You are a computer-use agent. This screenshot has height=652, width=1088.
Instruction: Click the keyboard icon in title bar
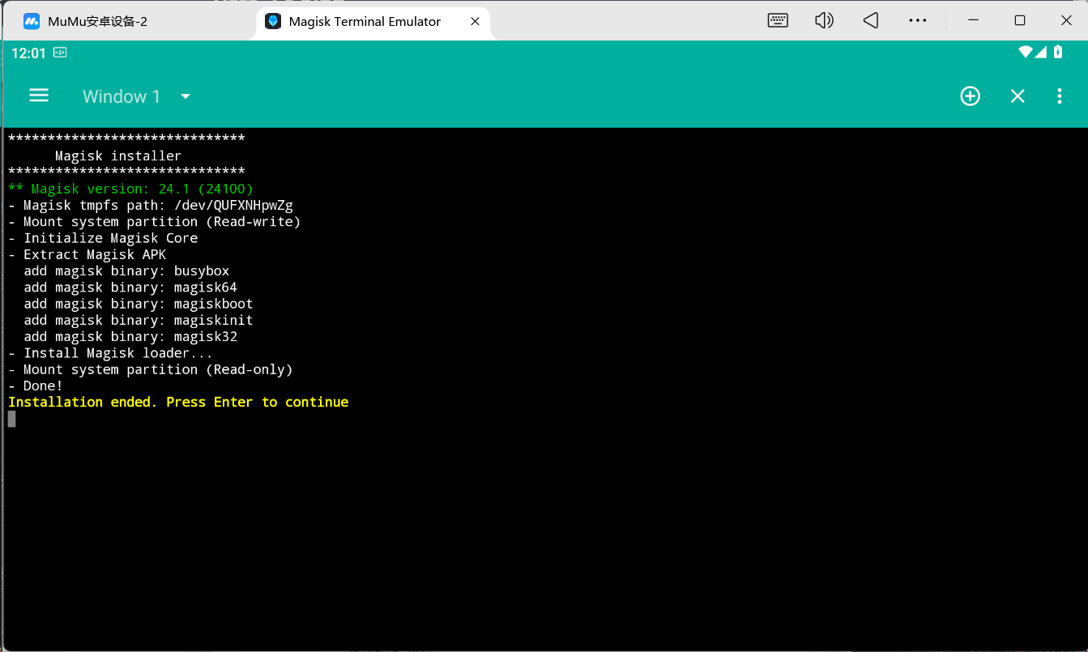pos(778,20)
